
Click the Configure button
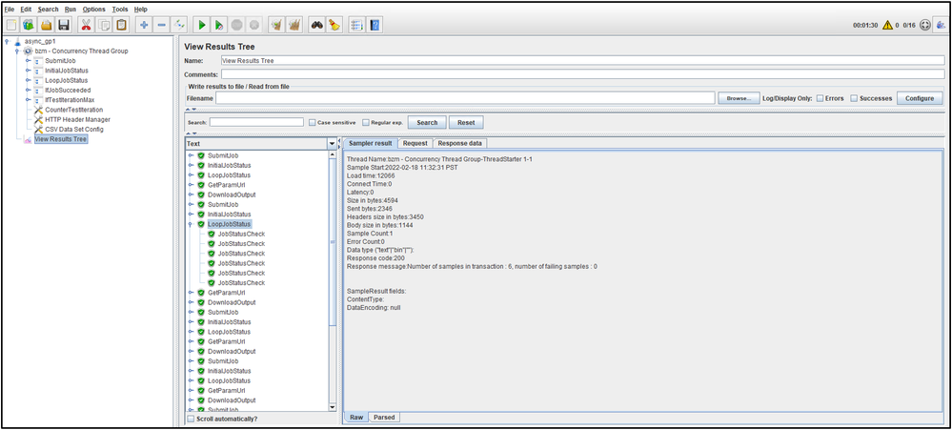coord(920,98)
